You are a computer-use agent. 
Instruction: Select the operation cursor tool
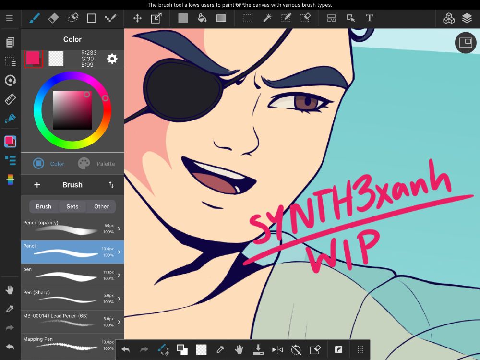click(x=350, y=18)
